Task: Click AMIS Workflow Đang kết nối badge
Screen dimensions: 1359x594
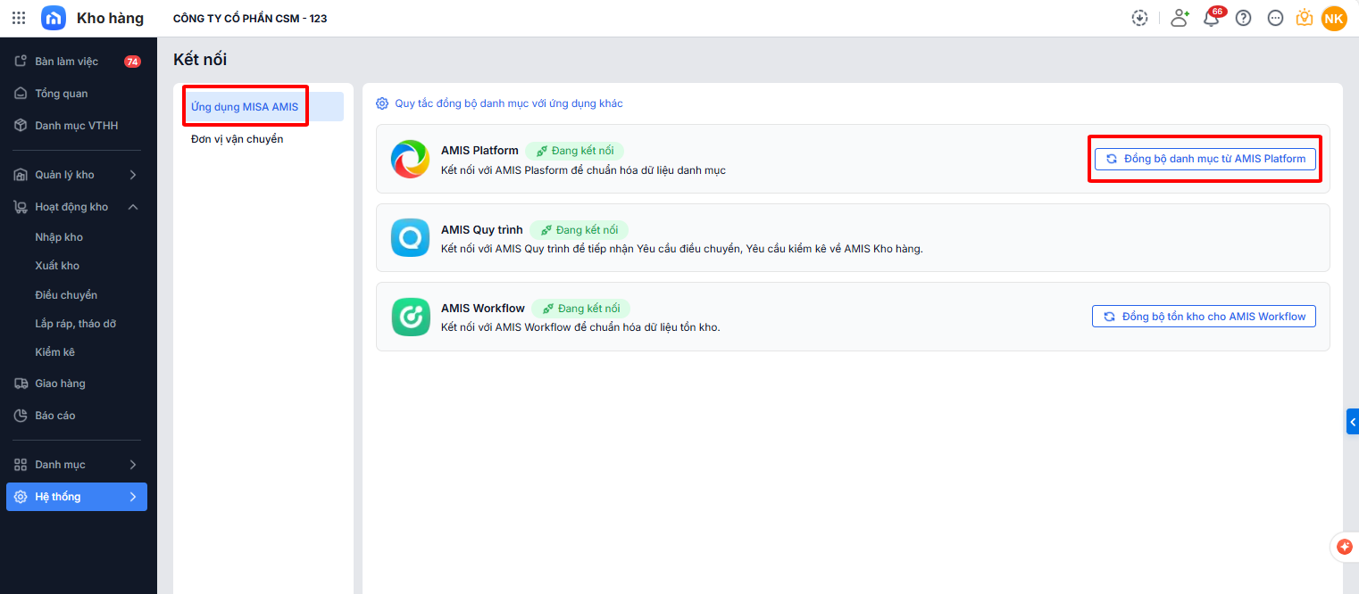Action: (580, 309)
